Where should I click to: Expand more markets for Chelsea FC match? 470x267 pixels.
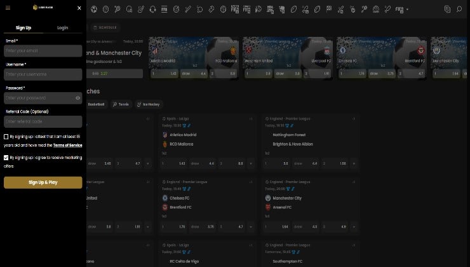[x=251, y=226]
